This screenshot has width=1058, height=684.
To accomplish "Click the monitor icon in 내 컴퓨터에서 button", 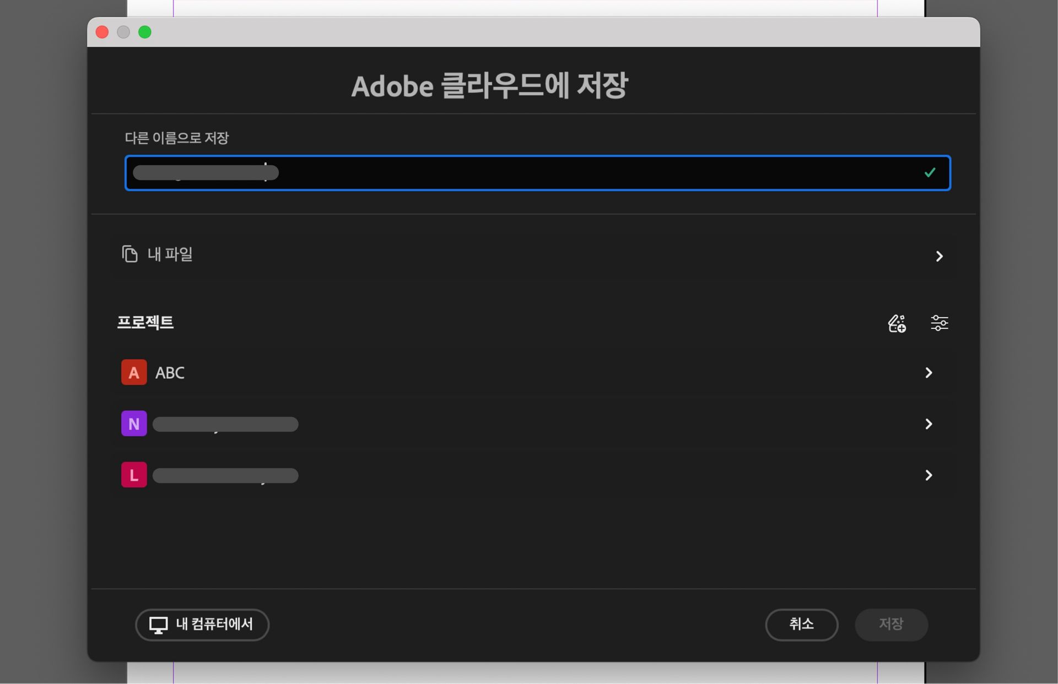I will pyautogui.click(x=157, y=625).
